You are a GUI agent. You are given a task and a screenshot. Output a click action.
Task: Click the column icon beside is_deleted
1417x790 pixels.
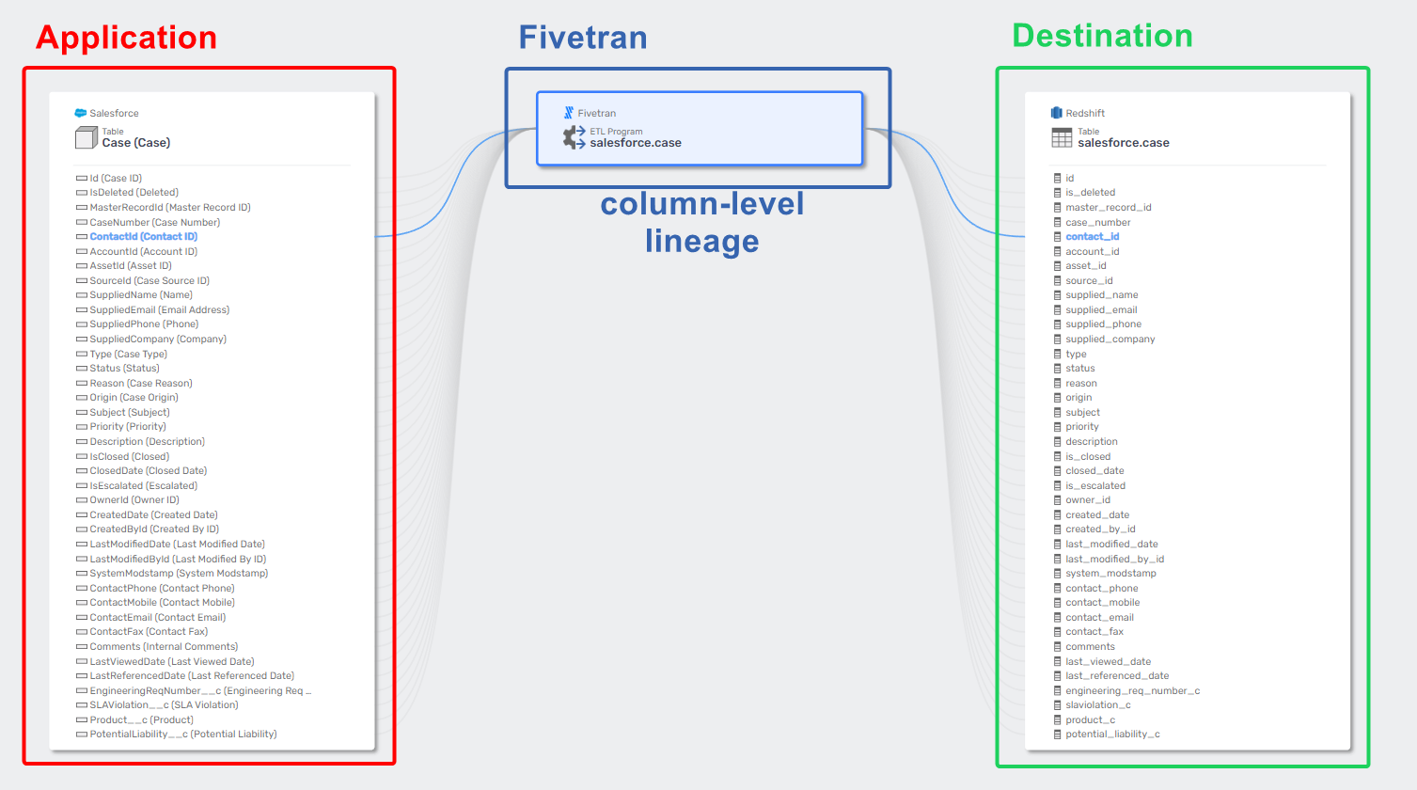1058,193
